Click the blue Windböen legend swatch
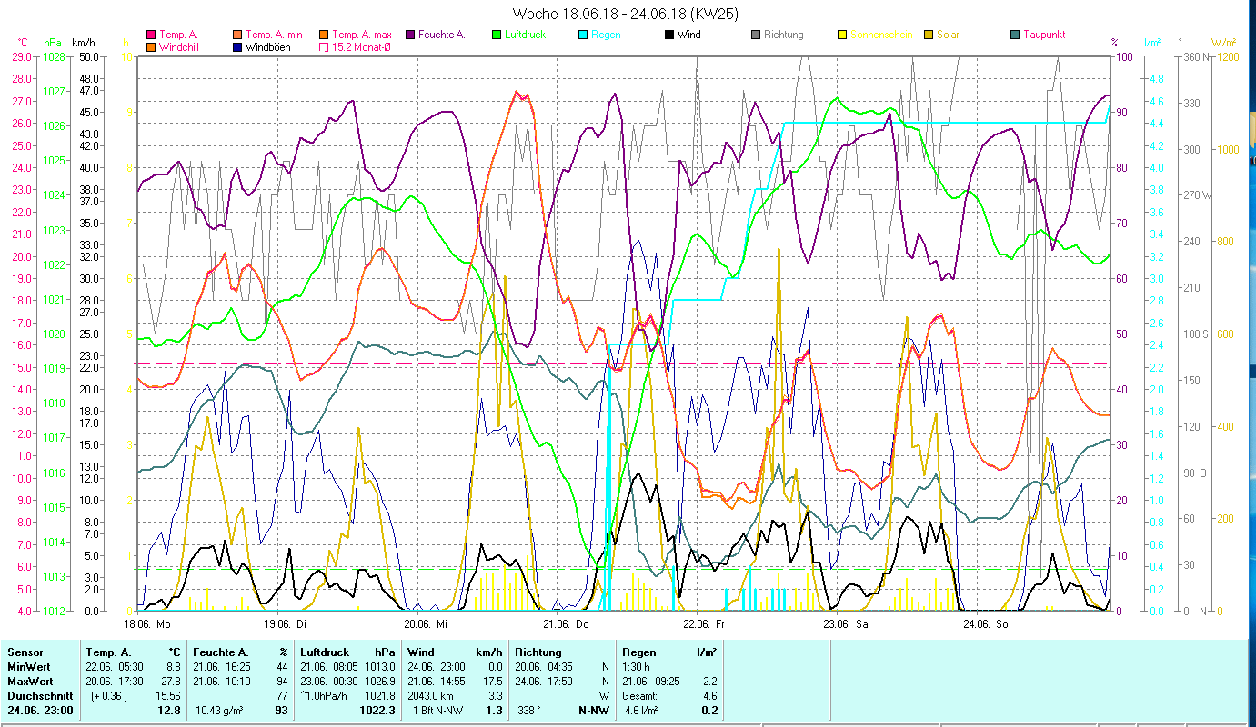Screen dimensions: 1256x727 pyautogui.click(x=237, y=46)
